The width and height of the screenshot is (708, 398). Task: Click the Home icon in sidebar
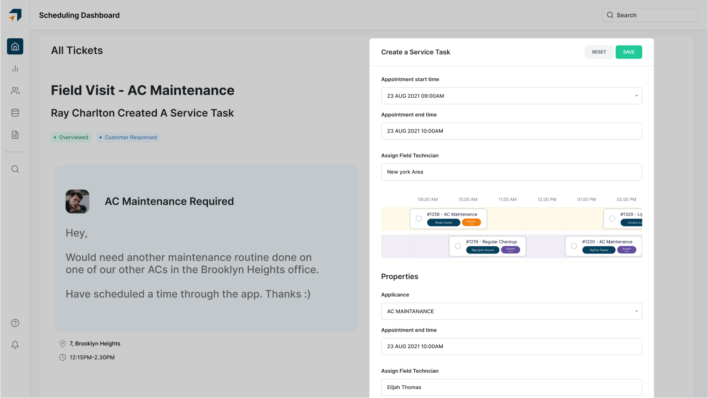click(15, 46)
